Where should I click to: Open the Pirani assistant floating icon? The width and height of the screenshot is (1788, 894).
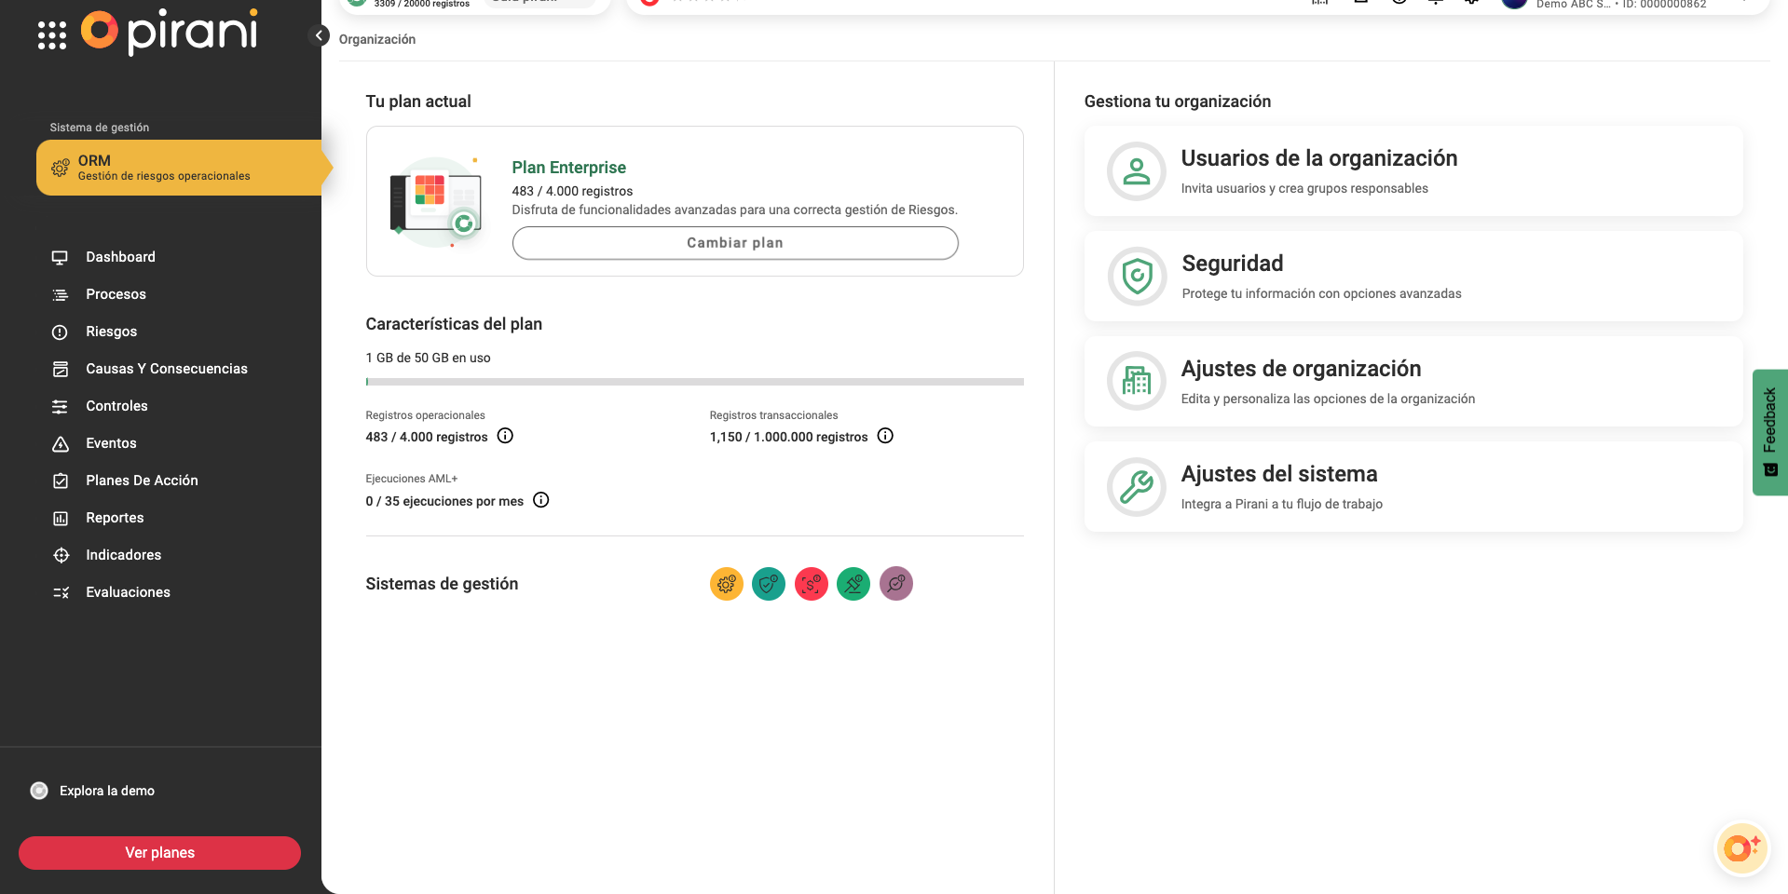(x=1740, y=848)
